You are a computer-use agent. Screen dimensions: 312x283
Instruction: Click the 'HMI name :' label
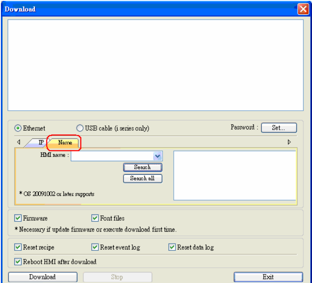[x=55, y=155]
